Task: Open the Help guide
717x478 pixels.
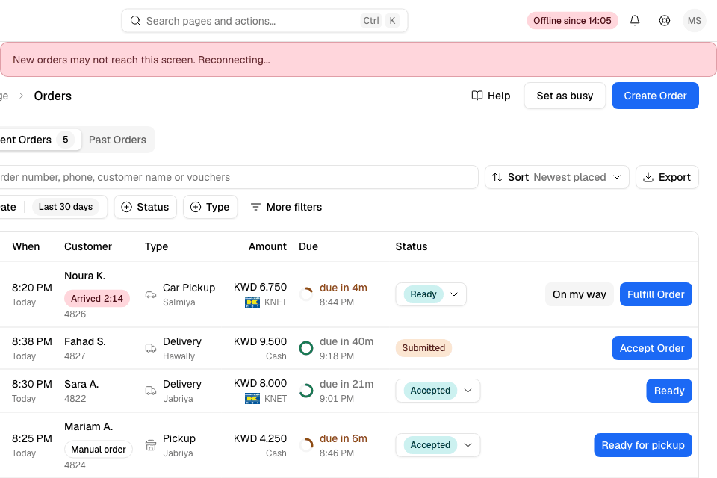Action: [491, 96]
